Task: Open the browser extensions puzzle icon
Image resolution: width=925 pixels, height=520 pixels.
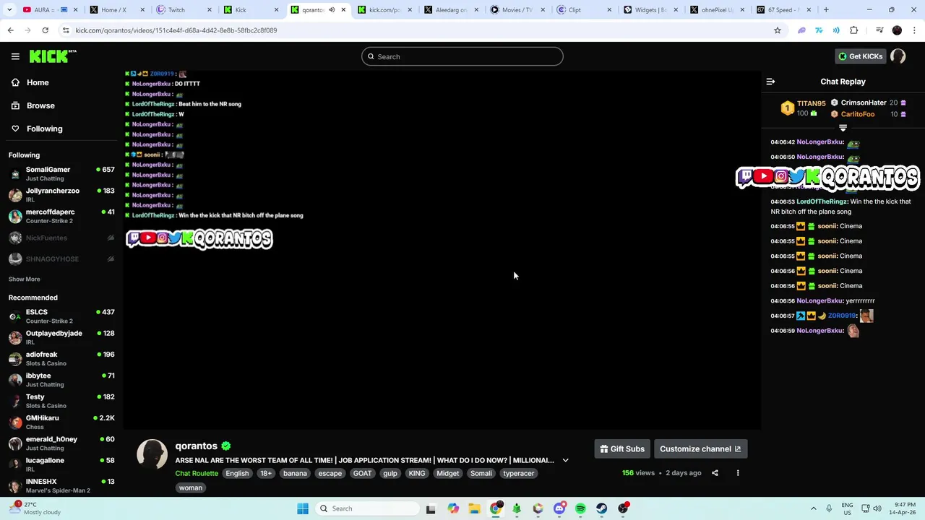Action: 854,30
